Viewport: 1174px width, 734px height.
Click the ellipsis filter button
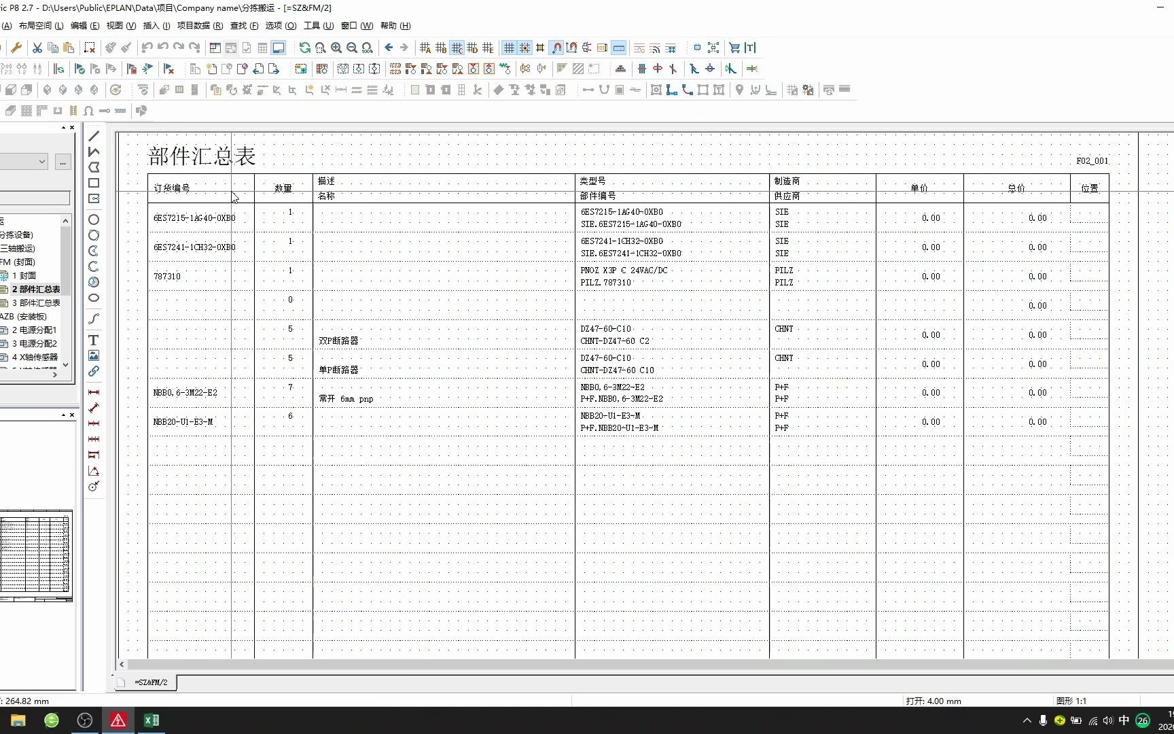click(x=63, y=162)
